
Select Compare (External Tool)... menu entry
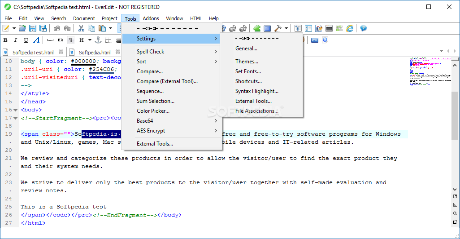171,81
